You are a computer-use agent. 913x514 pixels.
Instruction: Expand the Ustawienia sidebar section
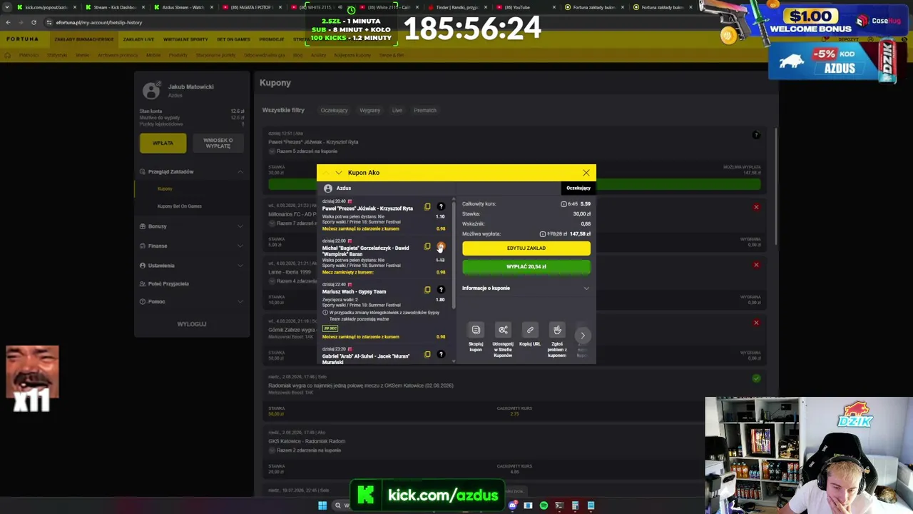[x=192, y=266]
